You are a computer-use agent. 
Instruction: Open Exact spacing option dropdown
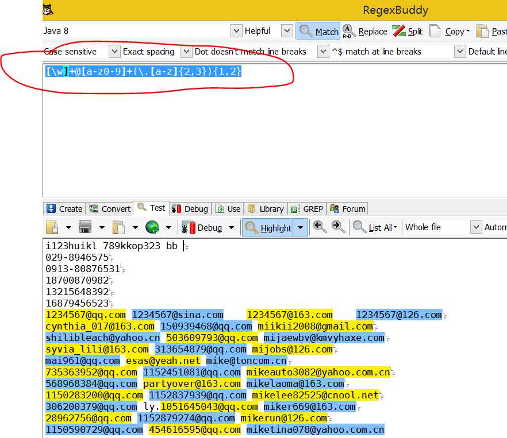tap(186, 51)
